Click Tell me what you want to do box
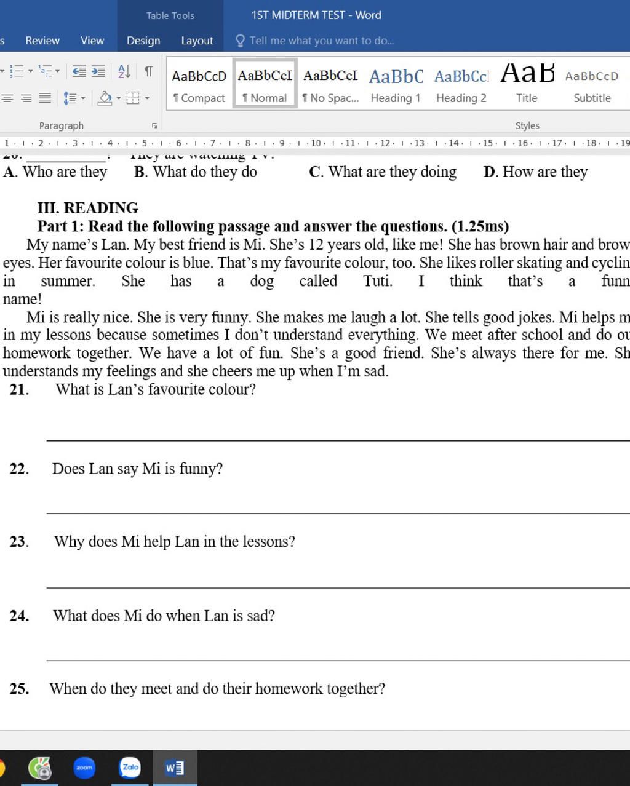 coord(321,41)
